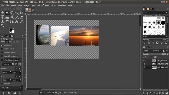
Task: Open the brush filter dropdown arrow
Action: 167,12
